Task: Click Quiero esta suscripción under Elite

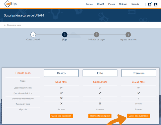Action: [100, 116]
